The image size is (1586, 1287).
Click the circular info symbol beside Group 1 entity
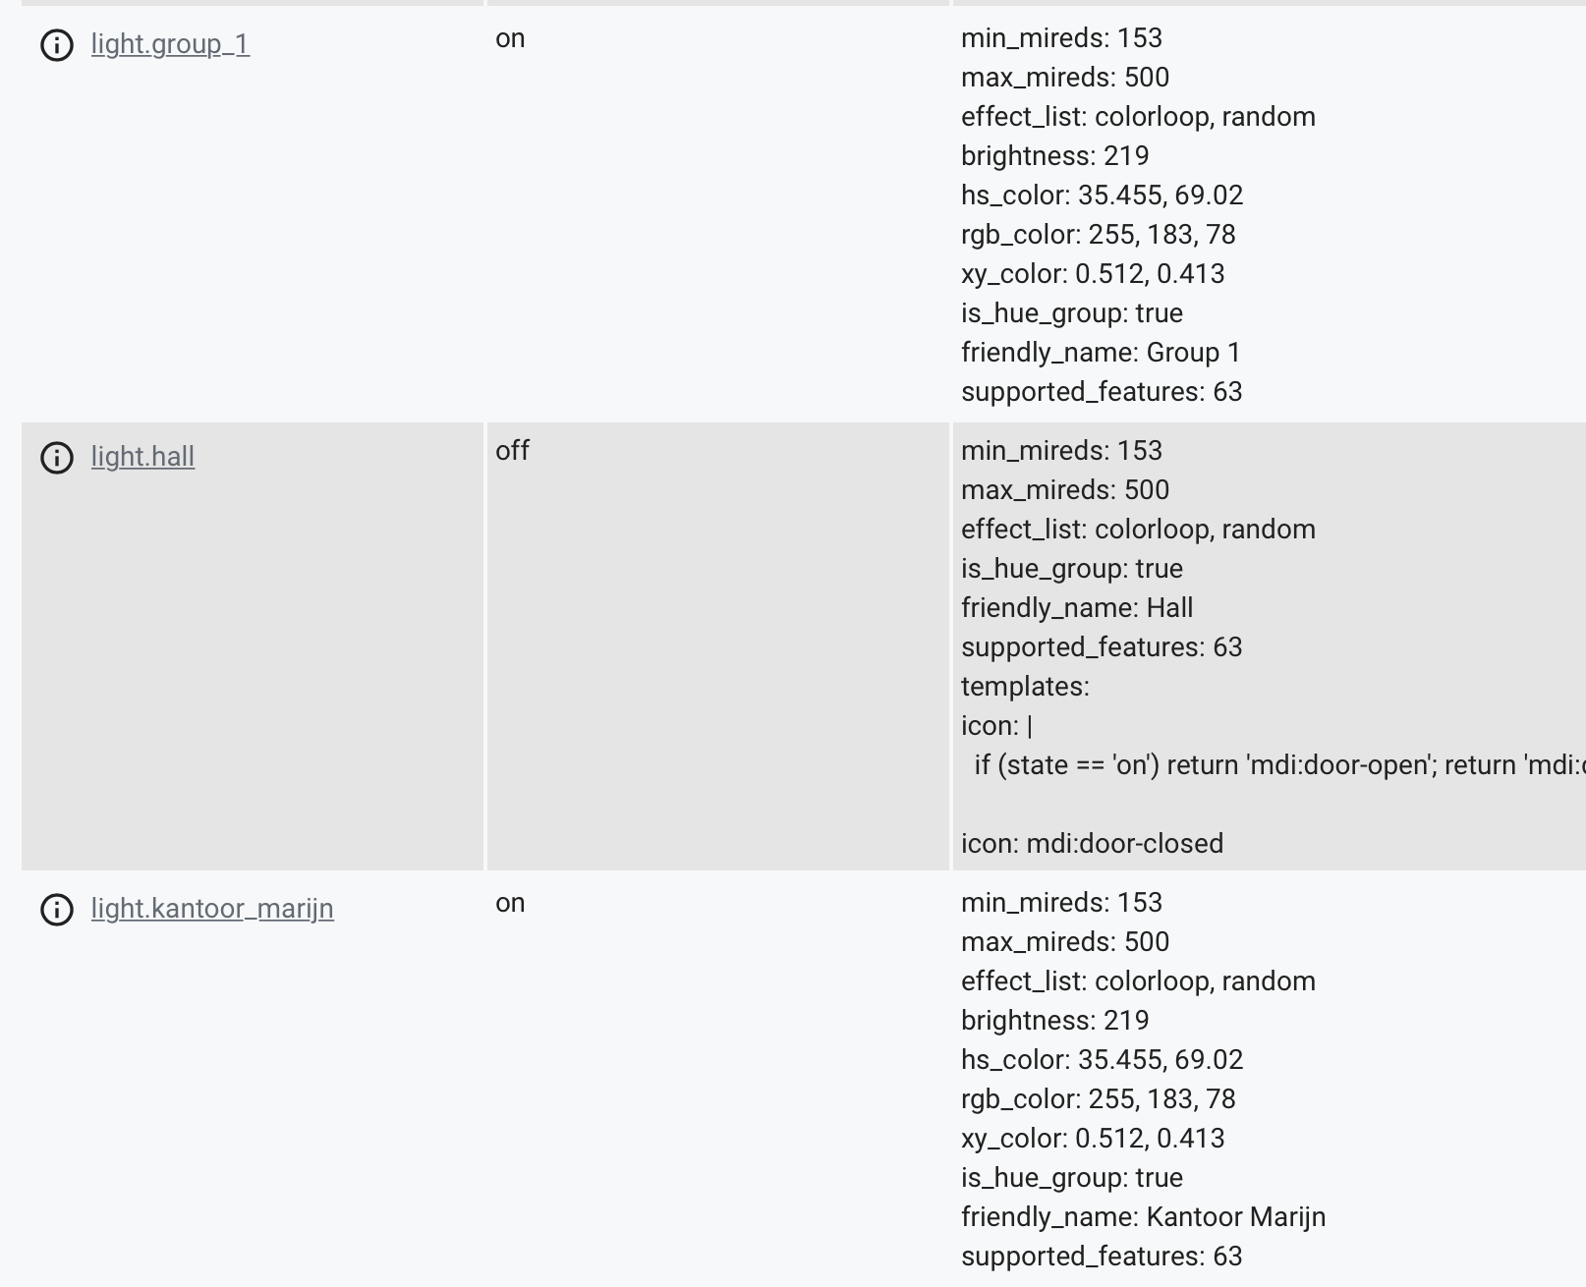(56, 43)
